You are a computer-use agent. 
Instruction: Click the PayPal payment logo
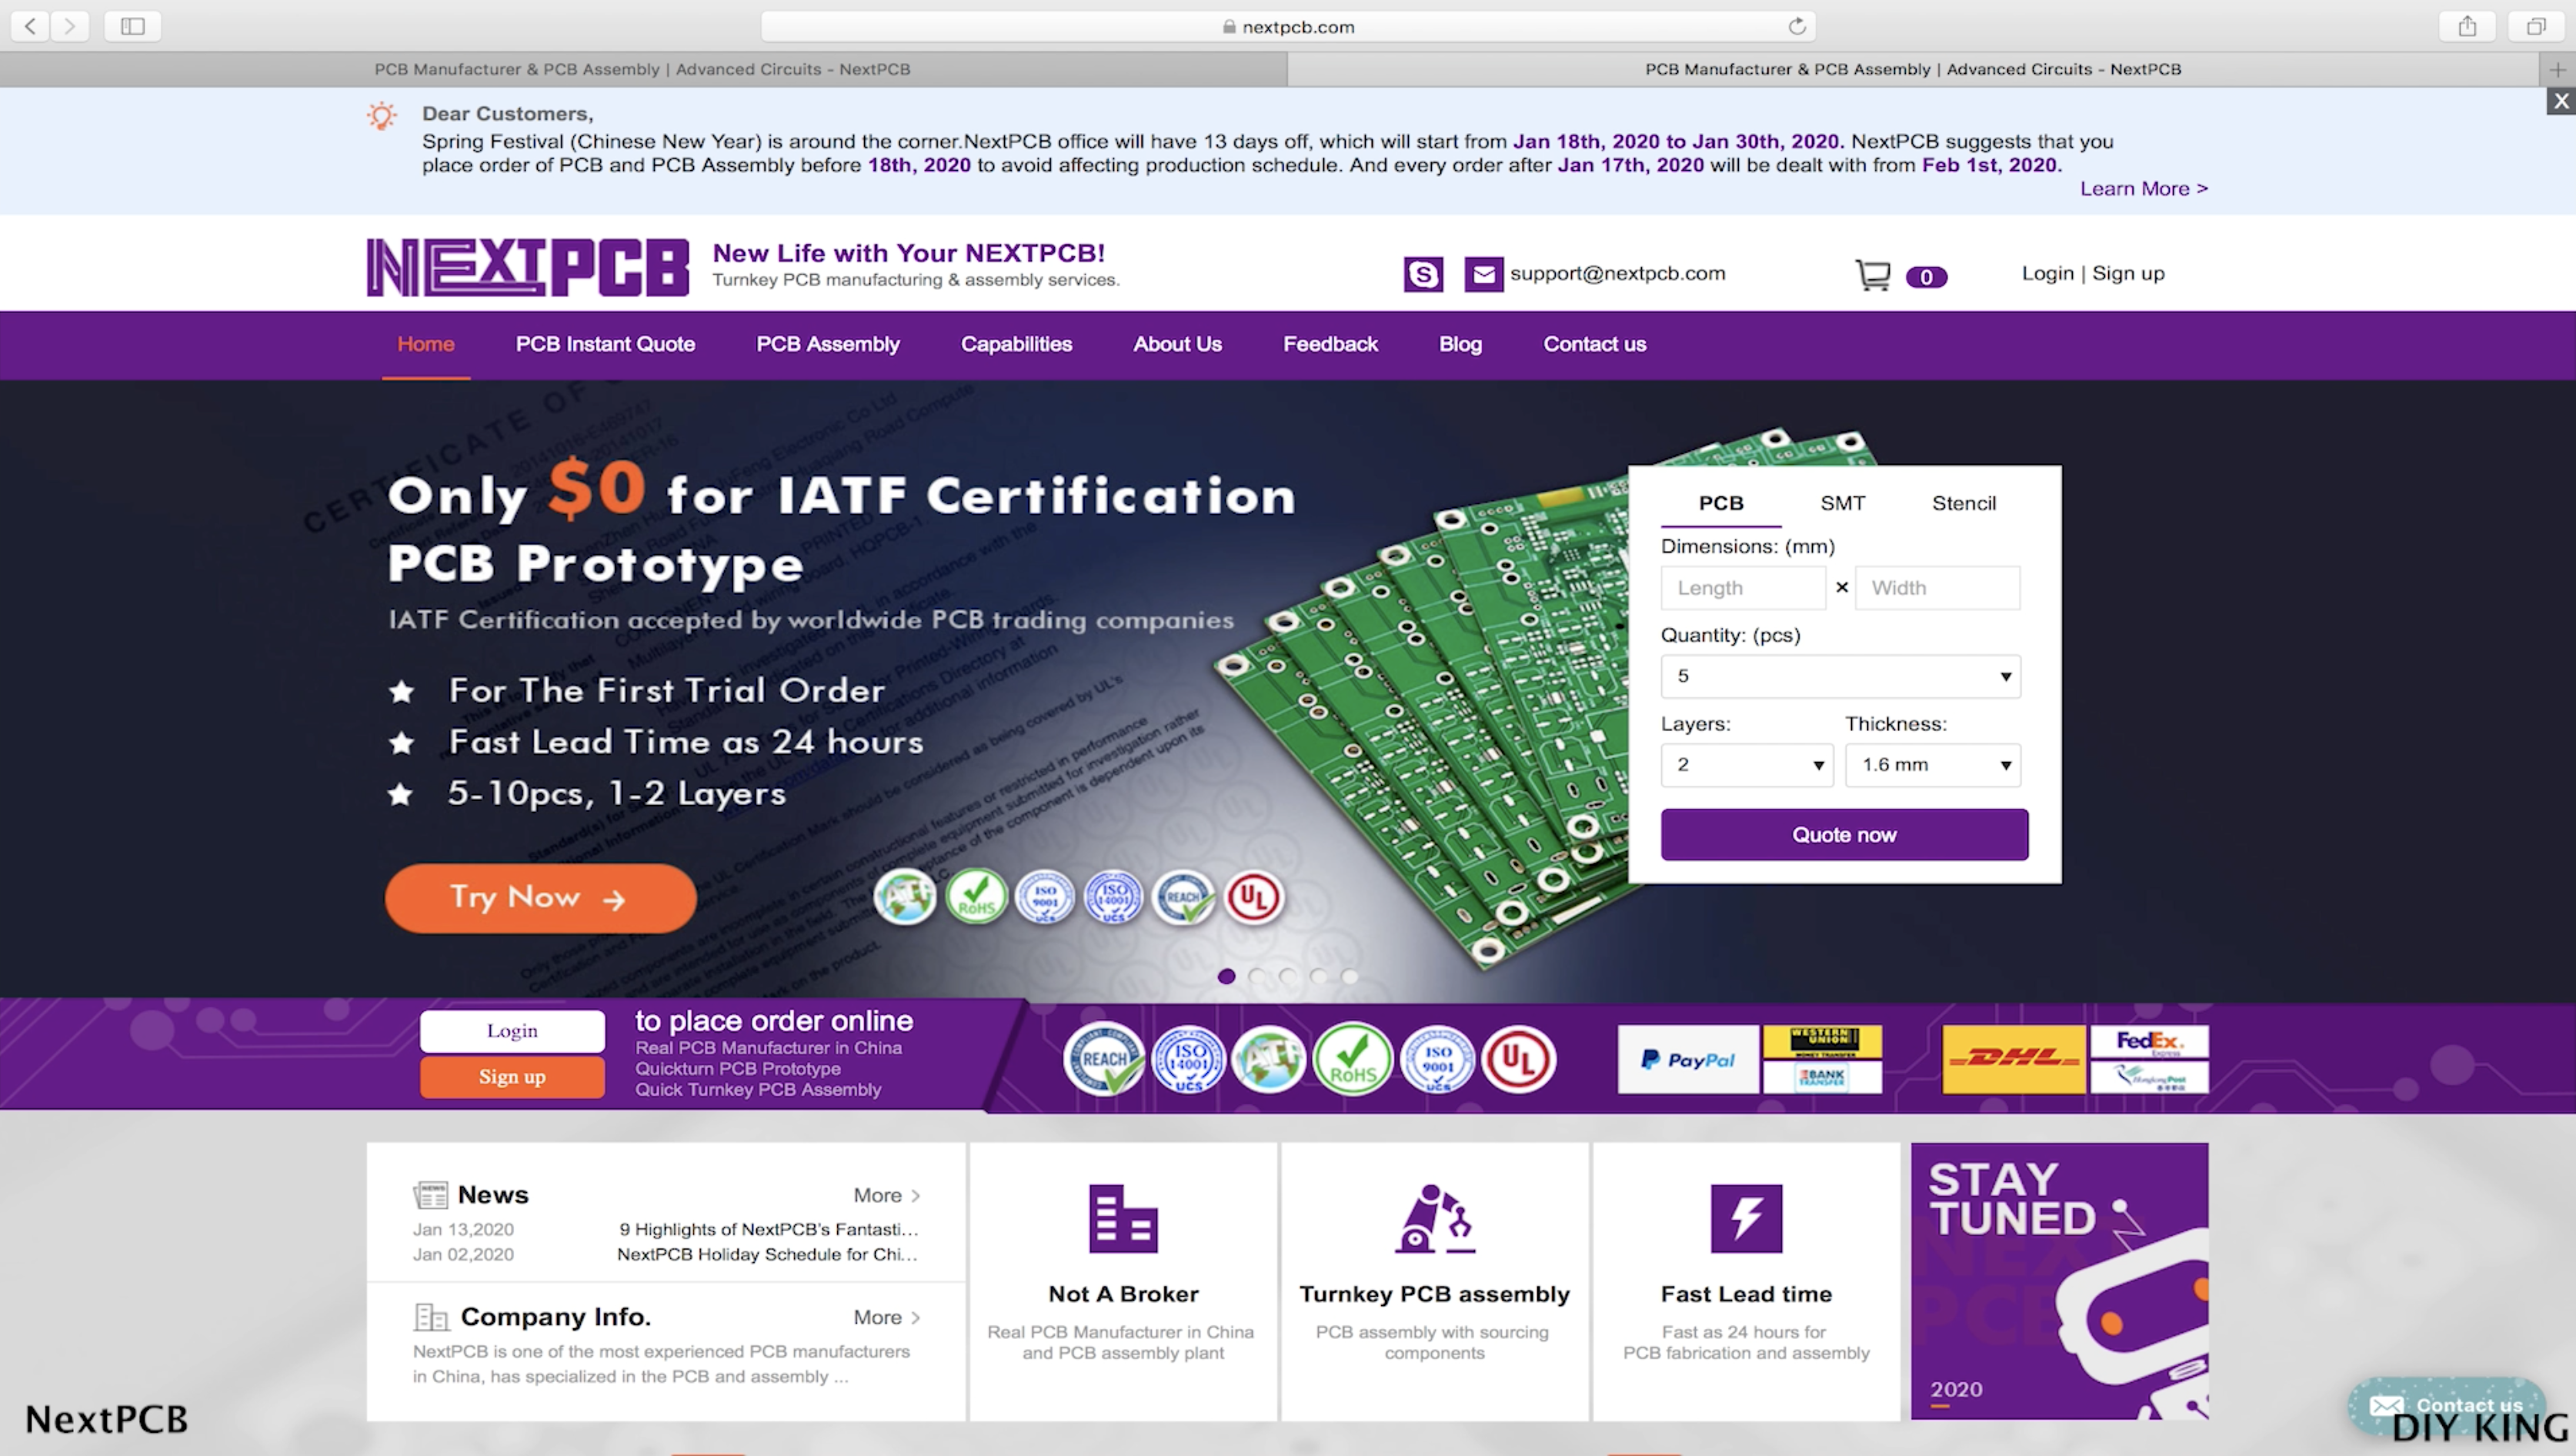tap(1687, 1059)
